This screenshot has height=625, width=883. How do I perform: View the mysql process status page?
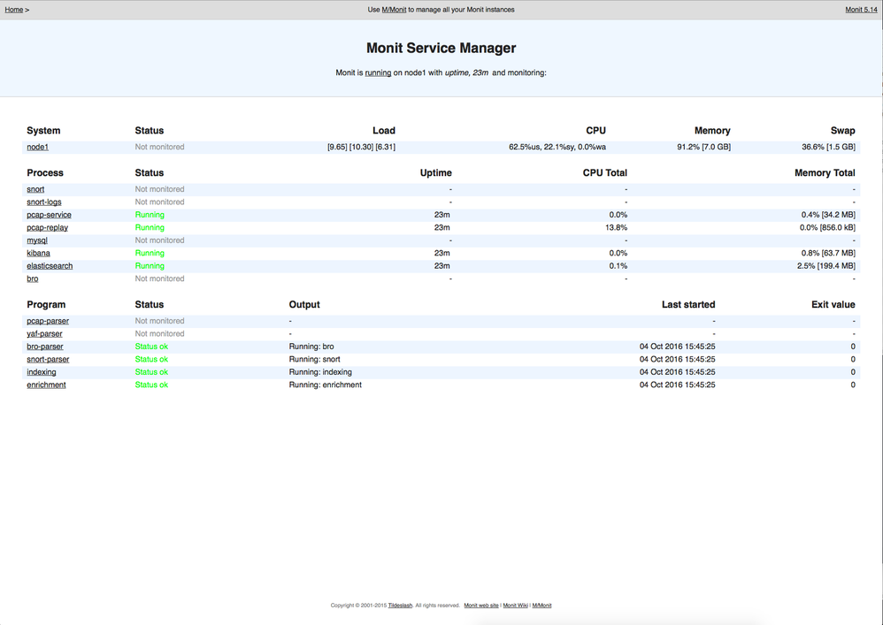[x=35, y=240]
